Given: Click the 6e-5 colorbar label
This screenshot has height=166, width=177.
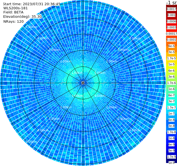Looking at the screenshot, I should click(x=172, y=46).
